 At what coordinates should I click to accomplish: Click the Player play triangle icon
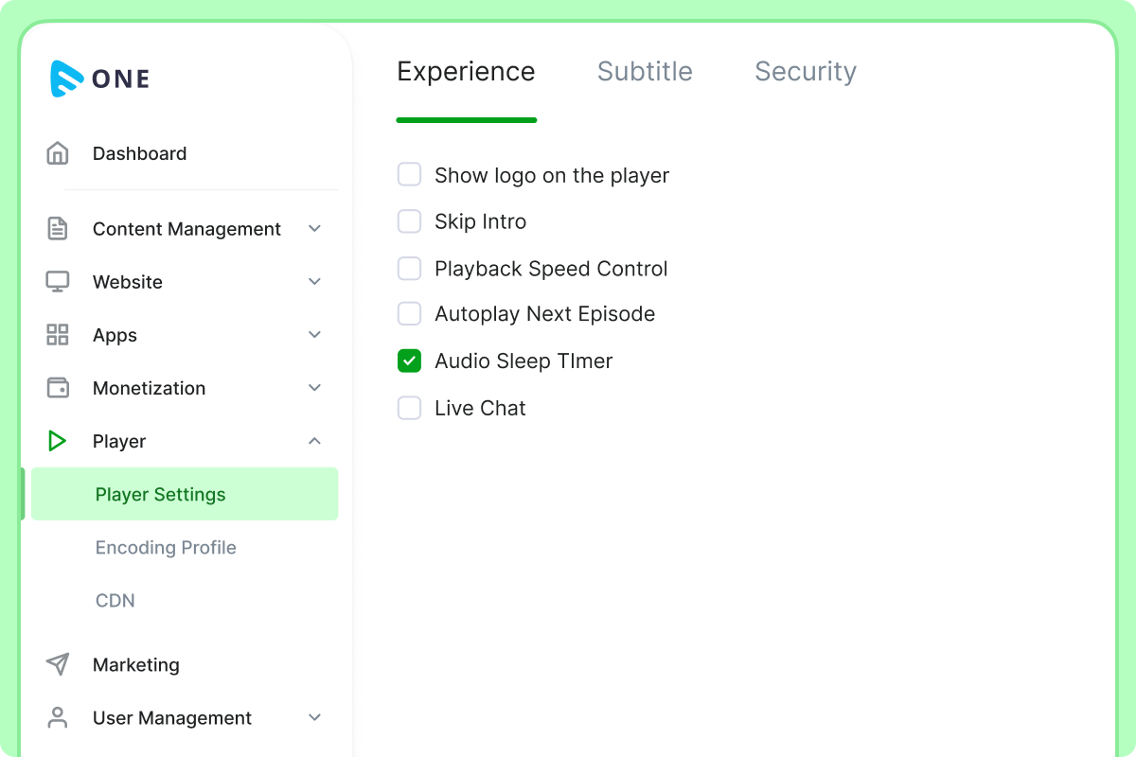pyautogui.click(x=58, y=441)
